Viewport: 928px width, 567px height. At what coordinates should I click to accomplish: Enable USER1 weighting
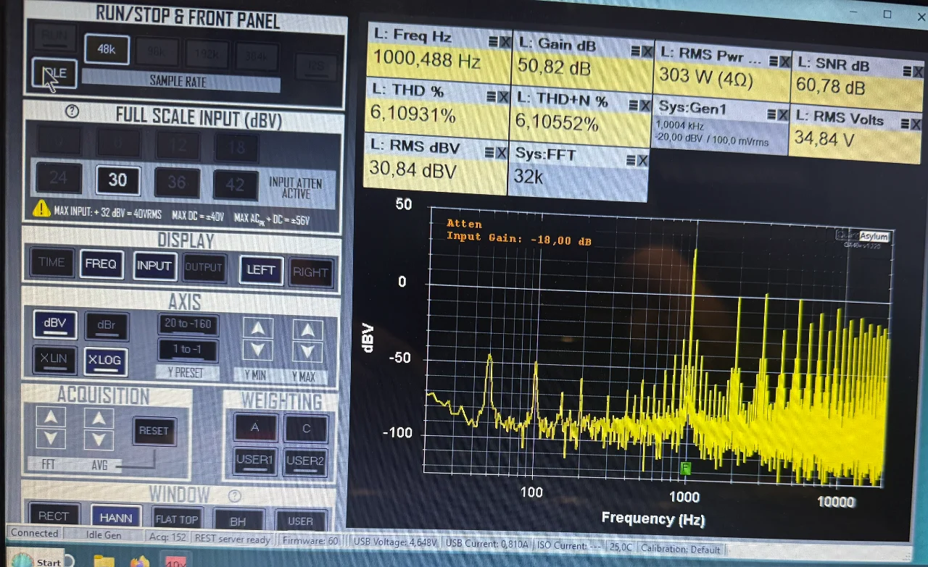[x=255, y=461]
